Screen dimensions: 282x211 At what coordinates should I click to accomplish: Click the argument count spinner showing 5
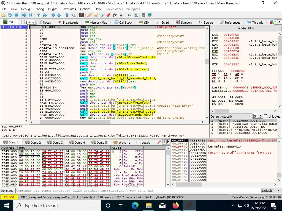click(x=258, y=116)
